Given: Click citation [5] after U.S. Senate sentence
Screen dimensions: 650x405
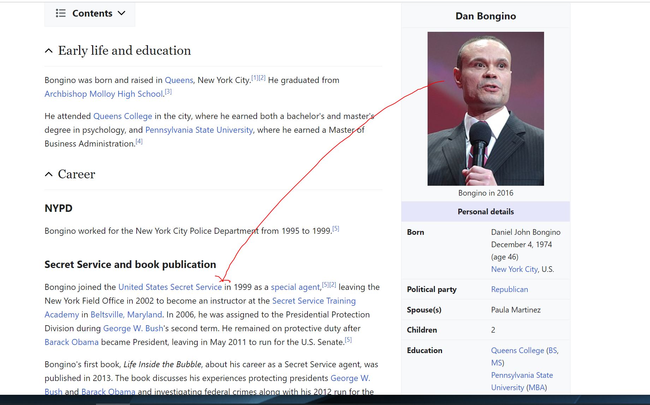Looking at the screenshot, I should tap(348, 340).
